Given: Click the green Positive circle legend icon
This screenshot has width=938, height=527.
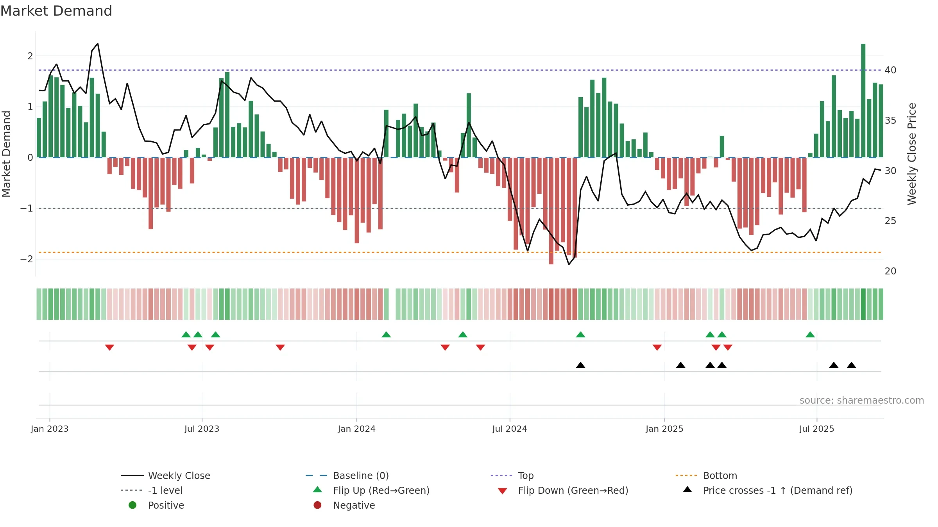Looking at the screenshot, I should tap(132, 505).
